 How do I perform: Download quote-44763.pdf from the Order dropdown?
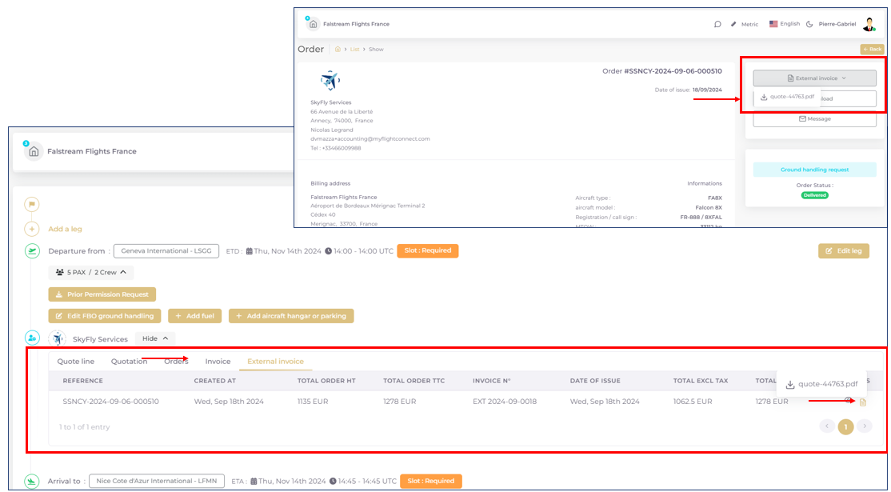pos(787,97)
